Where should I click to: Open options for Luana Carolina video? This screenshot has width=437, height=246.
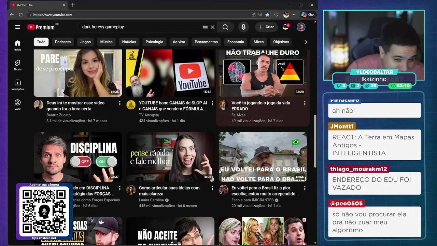212,188
